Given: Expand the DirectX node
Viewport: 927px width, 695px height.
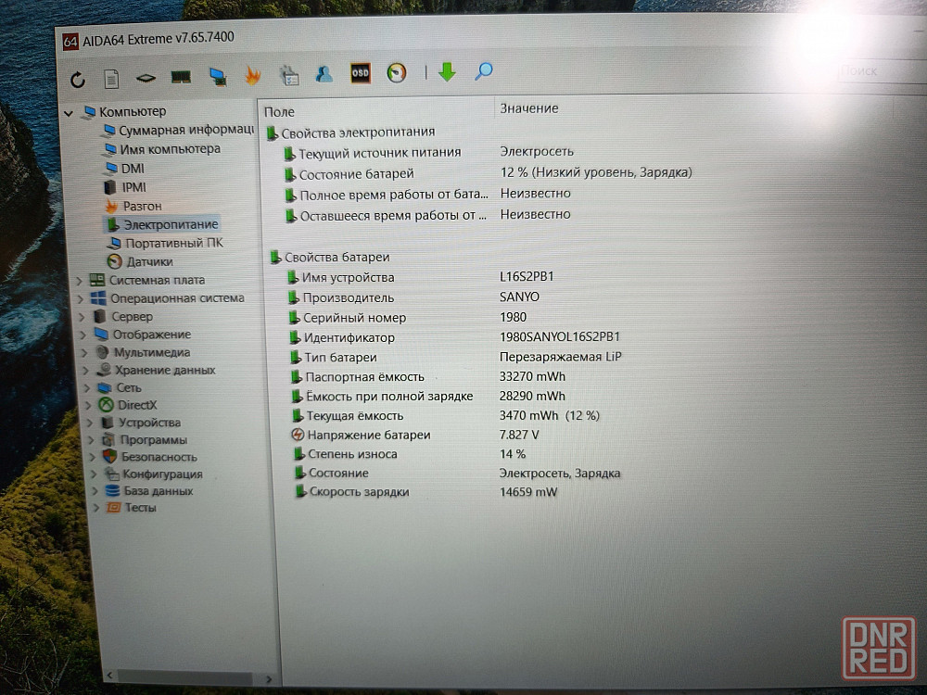Looking at the screenshot, I should pyautogui.click(x=89, y=406).
